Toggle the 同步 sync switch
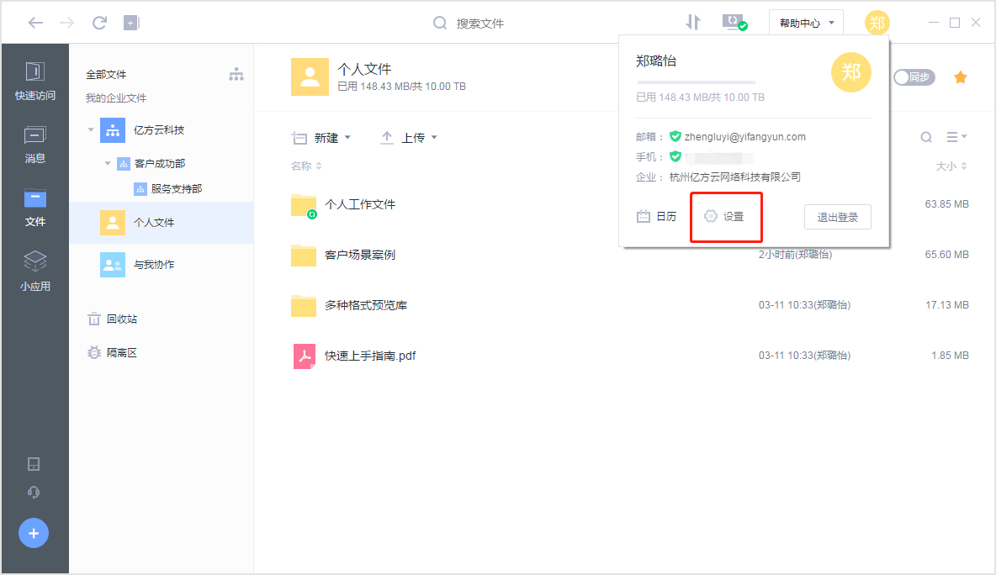Image resolution: width=996 pixels, height=575 pixels. tap(914, 76)
